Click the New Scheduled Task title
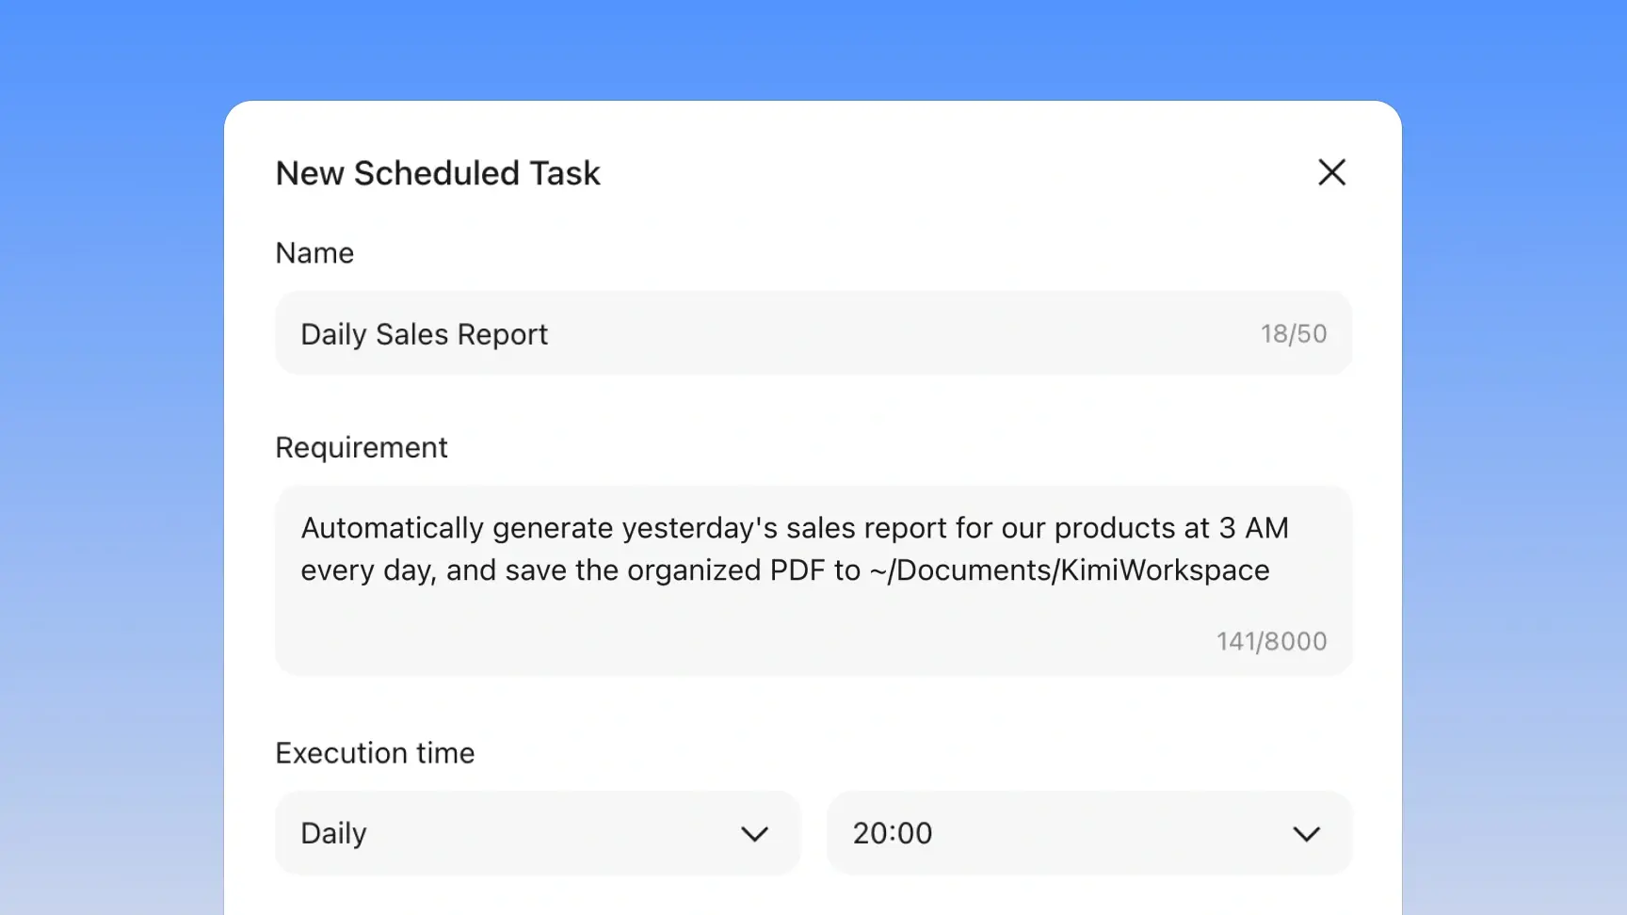 coord(438,173)
